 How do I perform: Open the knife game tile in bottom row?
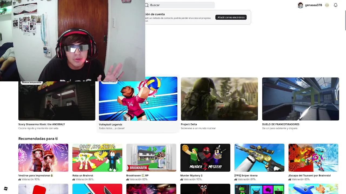point(97,189)
